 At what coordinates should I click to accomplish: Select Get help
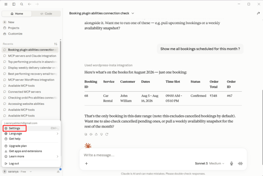pyautogui.click(x=31, y=139)
